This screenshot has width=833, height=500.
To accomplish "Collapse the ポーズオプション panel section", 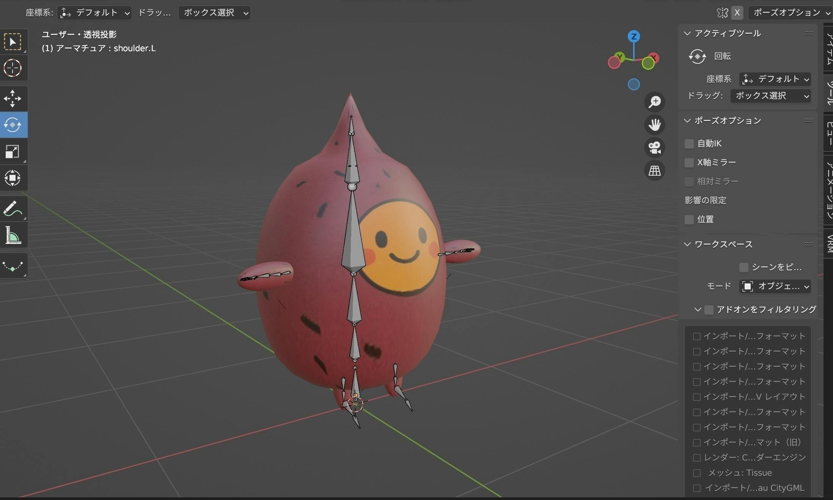I will [687, 121].
